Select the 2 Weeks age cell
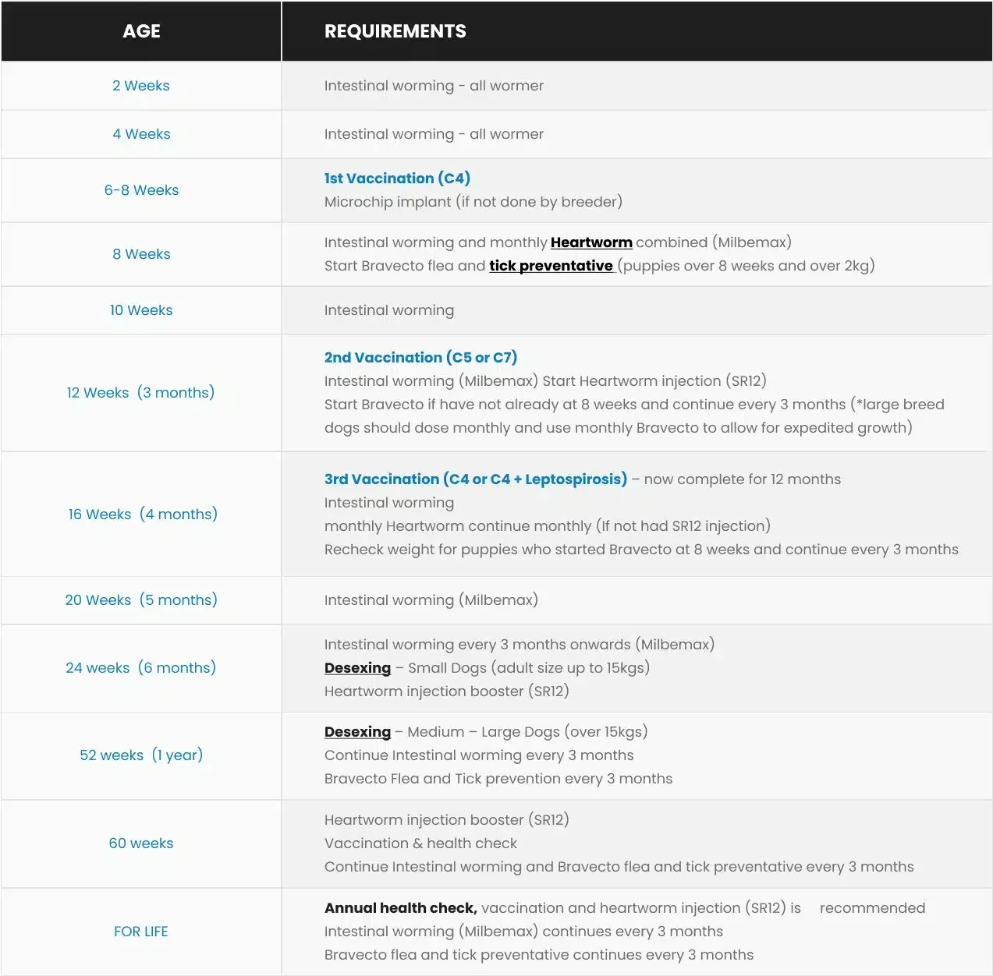The height and width of the screenshot is (976, 993). 141,86
